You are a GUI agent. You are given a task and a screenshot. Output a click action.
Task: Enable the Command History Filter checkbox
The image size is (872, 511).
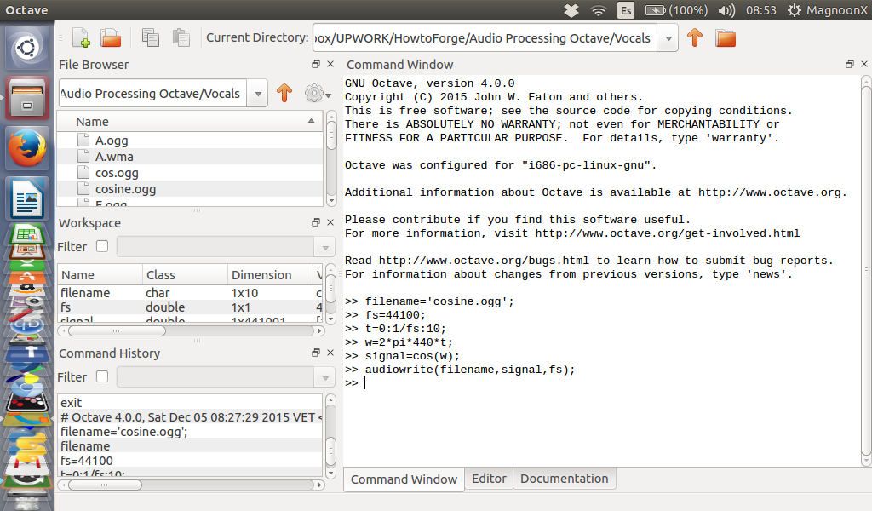point(102,376)
